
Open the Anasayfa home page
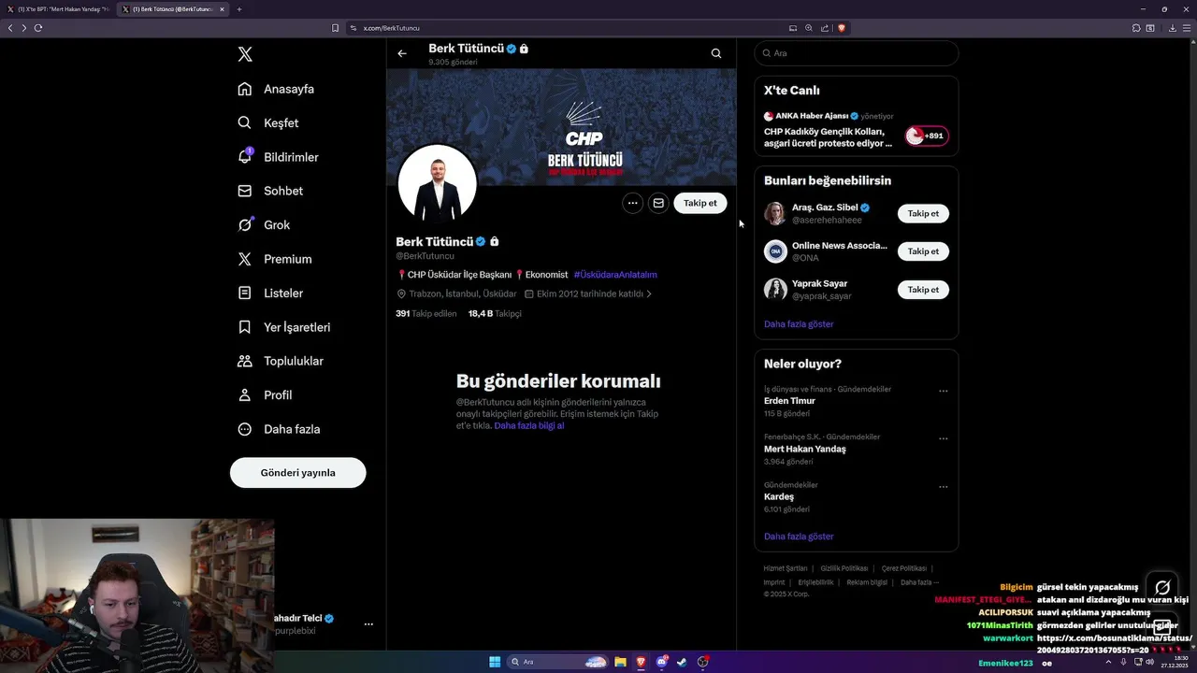276,89
